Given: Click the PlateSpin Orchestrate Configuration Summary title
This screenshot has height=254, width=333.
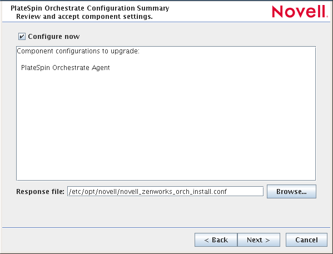Looking at the screenshot, I should coord(90,8).
